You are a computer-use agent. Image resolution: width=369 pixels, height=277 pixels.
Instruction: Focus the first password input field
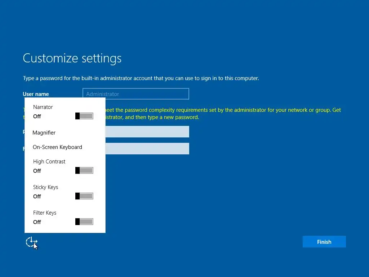pos(147,132)
